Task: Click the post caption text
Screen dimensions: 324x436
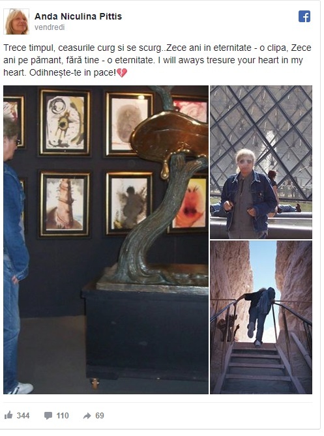Action: pos(157,60)
